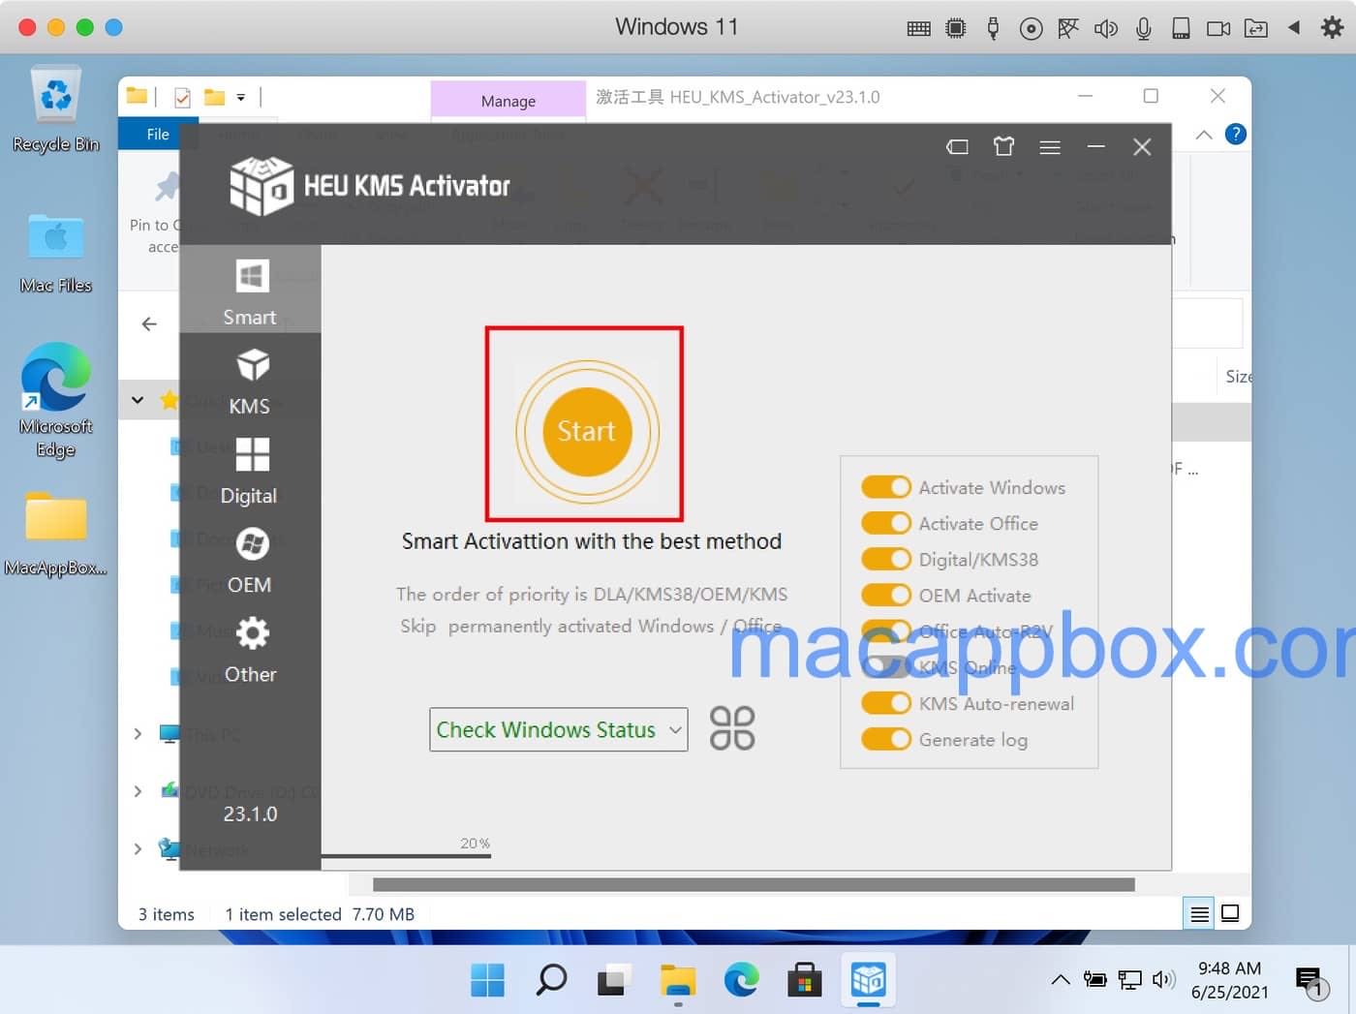Select the Microsoft Edge desktop shortcut
This screenshot has width=1356, height=1014.
[x=56, y=399]
